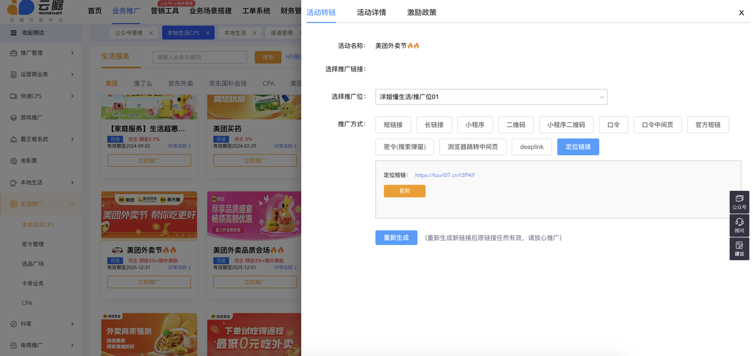Close the 本地生活CPS tab with its X
The width and height of the screenshot is (753, 356).
pyautogui.click(x=208, y=33)
